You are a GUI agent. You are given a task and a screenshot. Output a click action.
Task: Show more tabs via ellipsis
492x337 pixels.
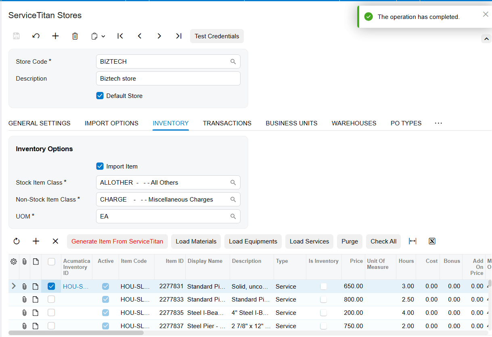tap(438, 123)
